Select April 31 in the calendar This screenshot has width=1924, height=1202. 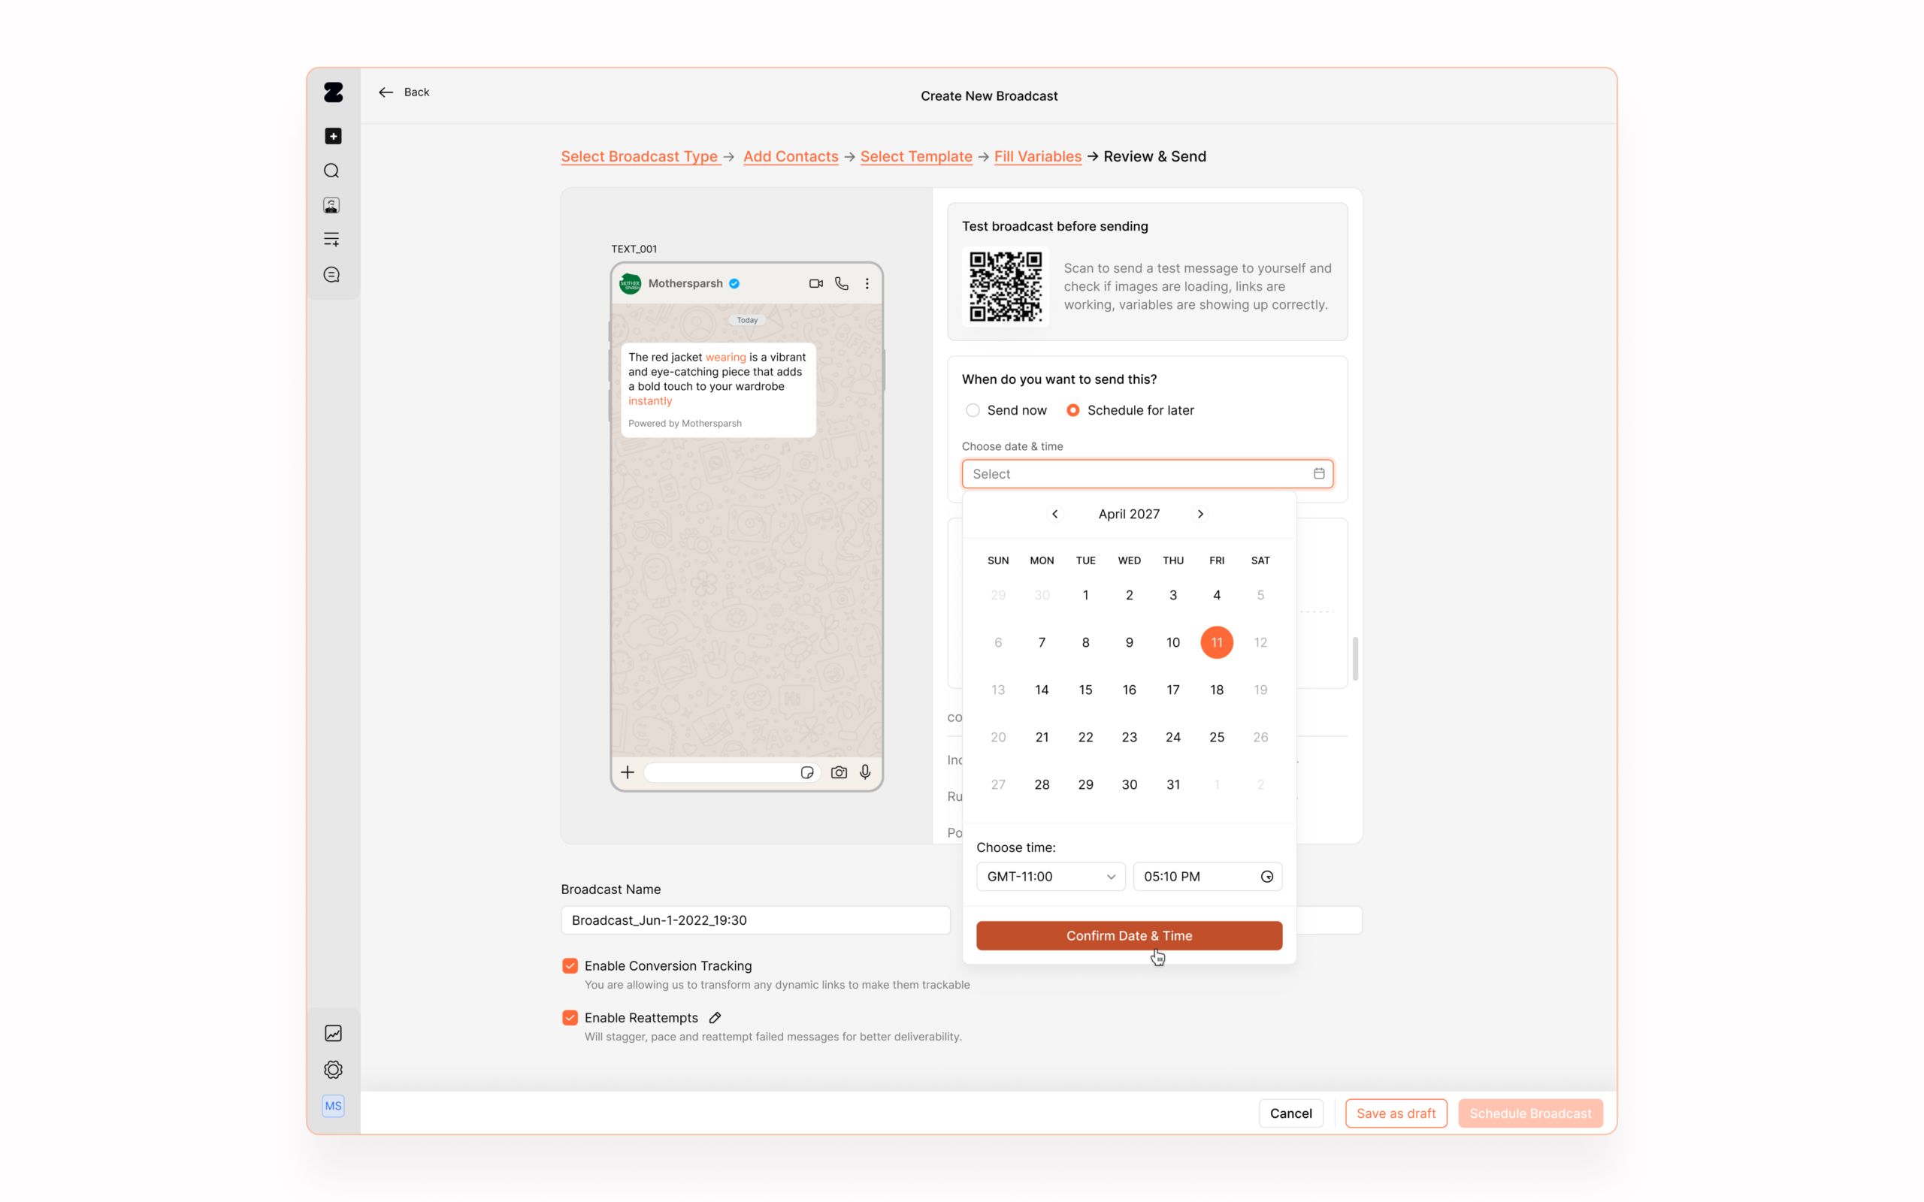[1172, 784]
